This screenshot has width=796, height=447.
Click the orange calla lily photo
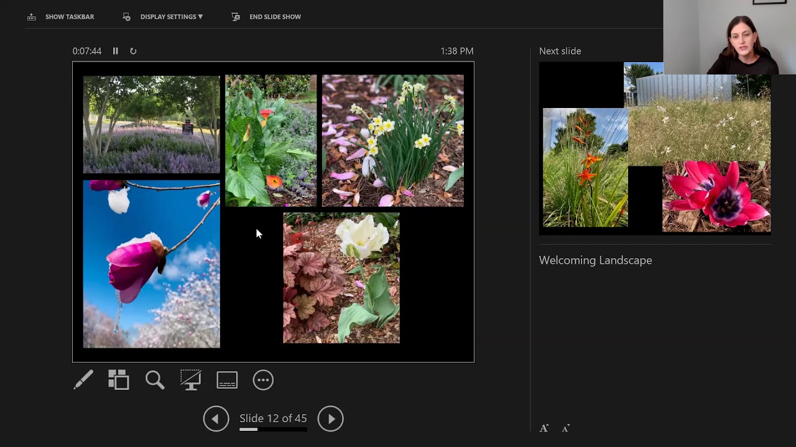(x=271, y=140)
